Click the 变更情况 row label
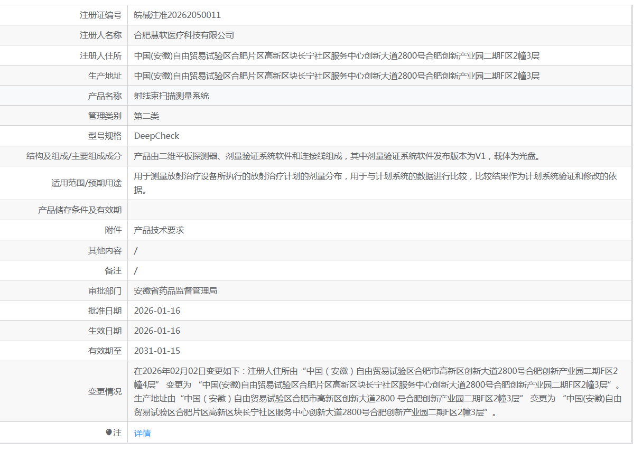The height and width of the screenshot is (451, 642). [x=105, y=391]
